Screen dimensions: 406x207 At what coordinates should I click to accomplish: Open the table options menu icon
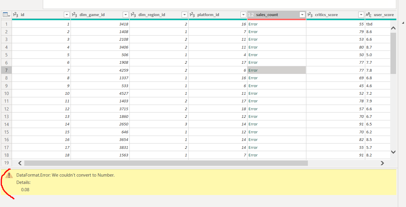click(6, 15)
